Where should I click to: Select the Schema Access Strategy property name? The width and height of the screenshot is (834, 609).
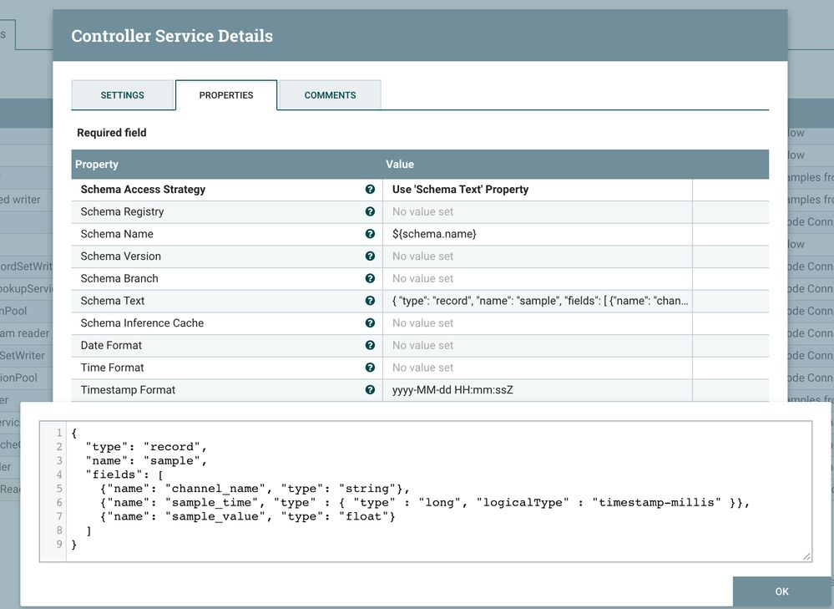pyautogui.click(x=143, y=190)
